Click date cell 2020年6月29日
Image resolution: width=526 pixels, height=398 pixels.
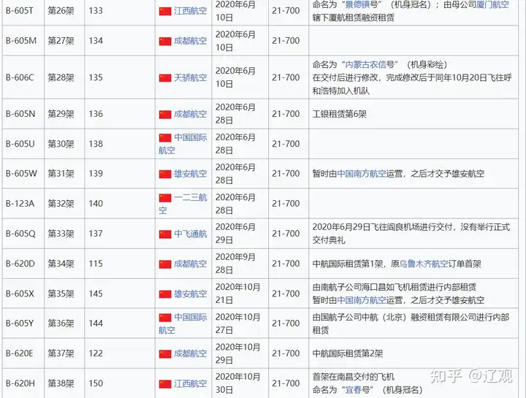click(240, 234)
